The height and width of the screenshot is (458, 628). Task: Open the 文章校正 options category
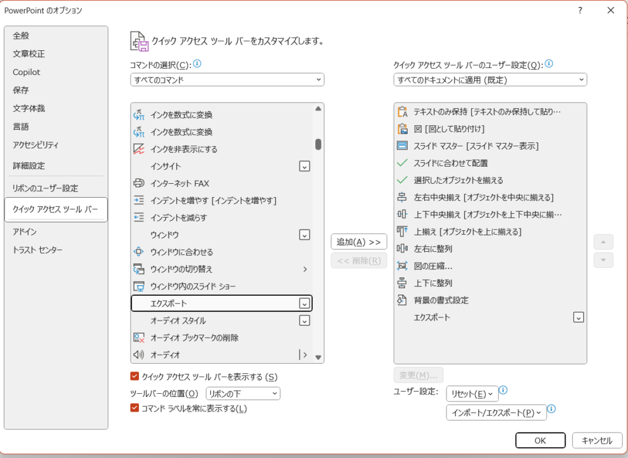(56, 54)
